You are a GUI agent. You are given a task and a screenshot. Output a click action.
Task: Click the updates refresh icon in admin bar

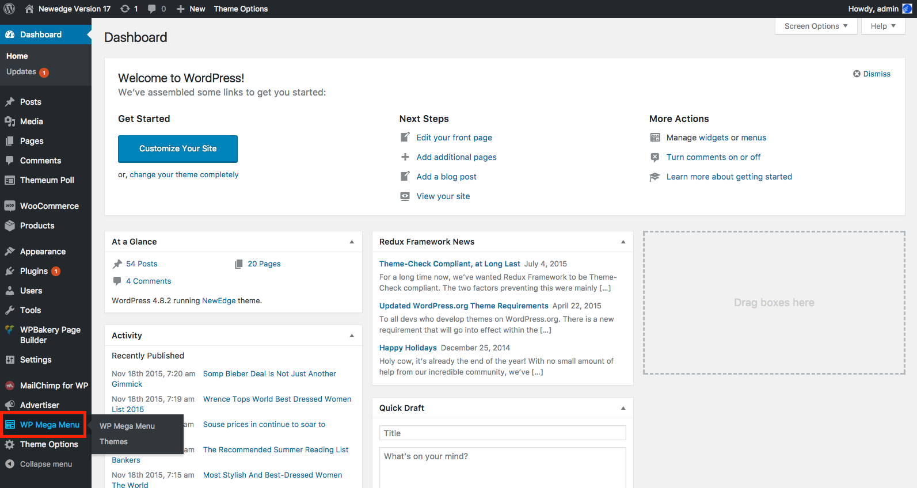(125, 9)
